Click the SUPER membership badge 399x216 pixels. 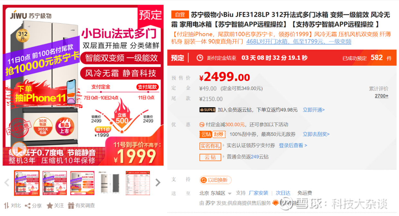pos(207,110)
